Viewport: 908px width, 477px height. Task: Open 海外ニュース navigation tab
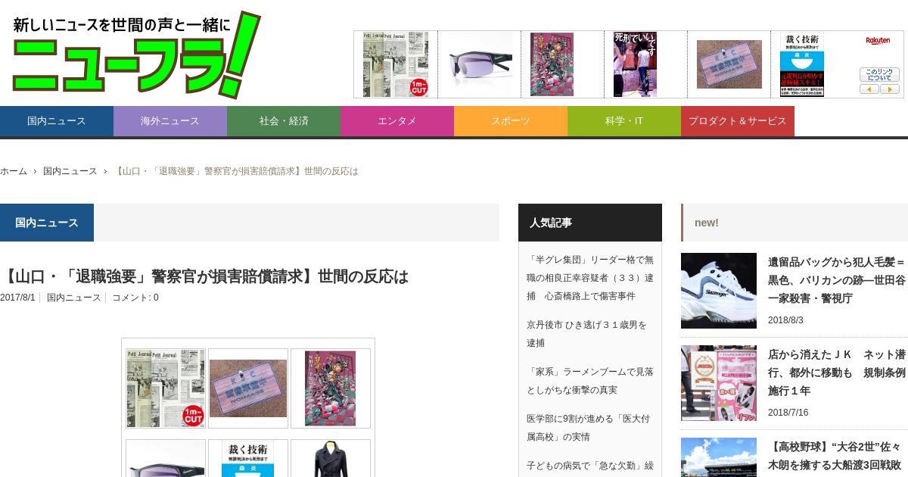[x=170, y=121]
